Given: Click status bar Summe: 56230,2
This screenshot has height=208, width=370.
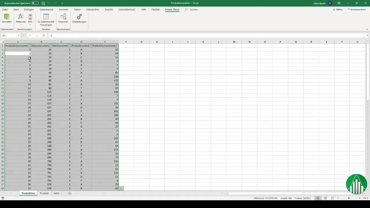Looking at the screenshot, I should [302, 198].
